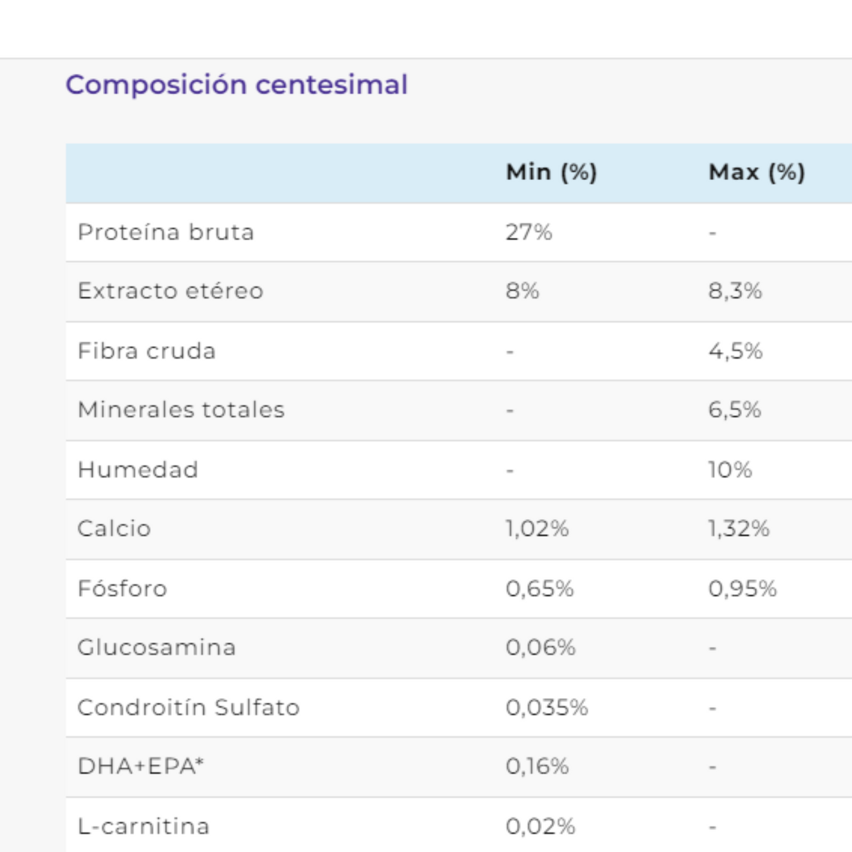Click the 27% protein value
Viewport: 852px width, 852px height.
pyautogui.click(x=528, y=232)
